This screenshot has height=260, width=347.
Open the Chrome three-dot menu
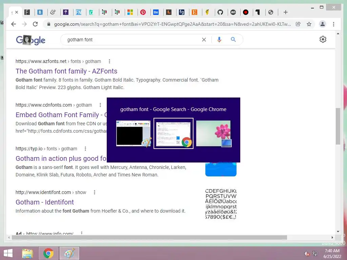pos(333,24)
